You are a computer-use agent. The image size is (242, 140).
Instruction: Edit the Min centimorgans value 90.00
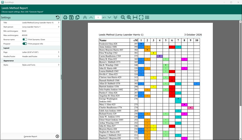[24, 31]
